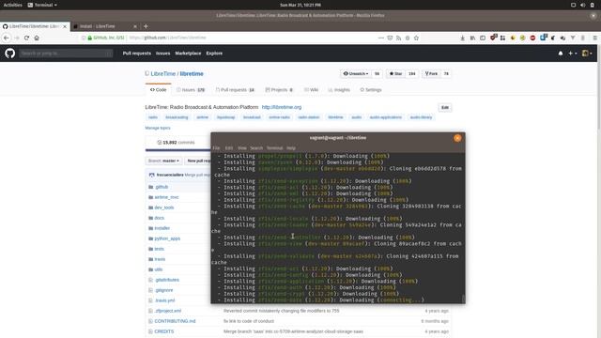Click the Manage topics link
This screenshot has width=601, height=338.
pos(158,128)
